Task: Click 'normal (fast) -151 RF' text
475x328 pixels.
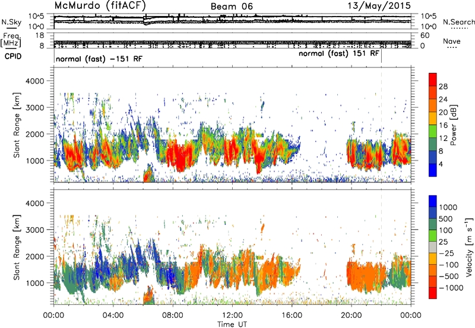Action: pyautogui.click(x=99, y=59)
